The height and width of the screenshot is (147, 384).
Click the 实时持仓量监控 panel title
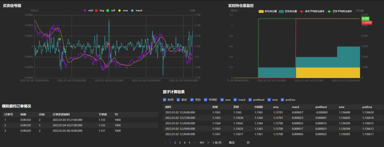tap(240, 5)
